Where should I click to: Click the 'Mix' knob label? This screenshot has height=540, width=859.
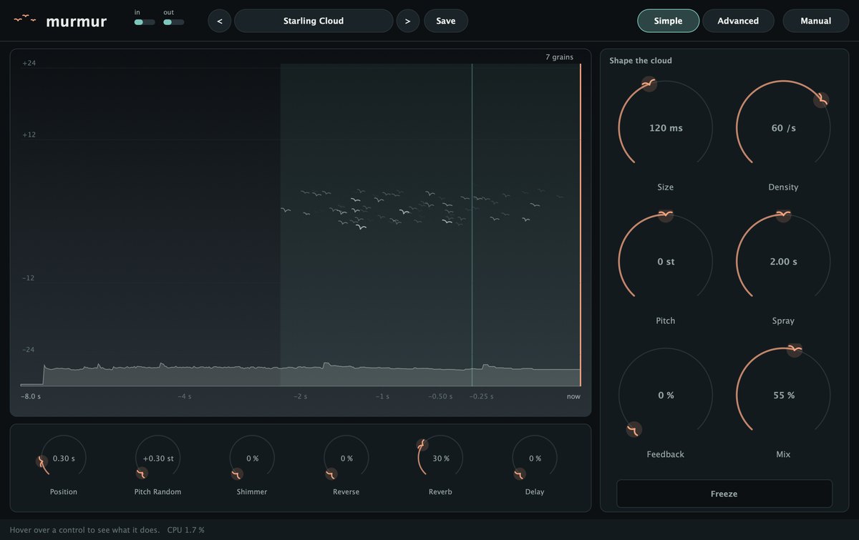point(783,454)
